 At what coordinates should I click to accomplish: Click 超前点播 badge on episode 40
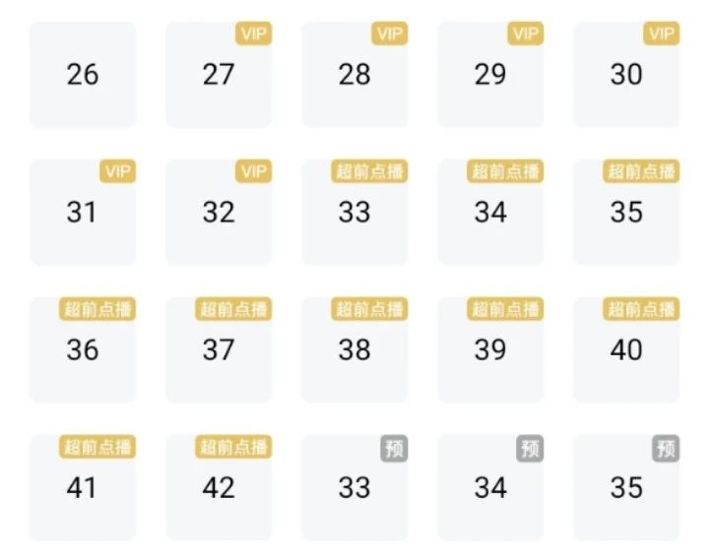tap(641, 310)
